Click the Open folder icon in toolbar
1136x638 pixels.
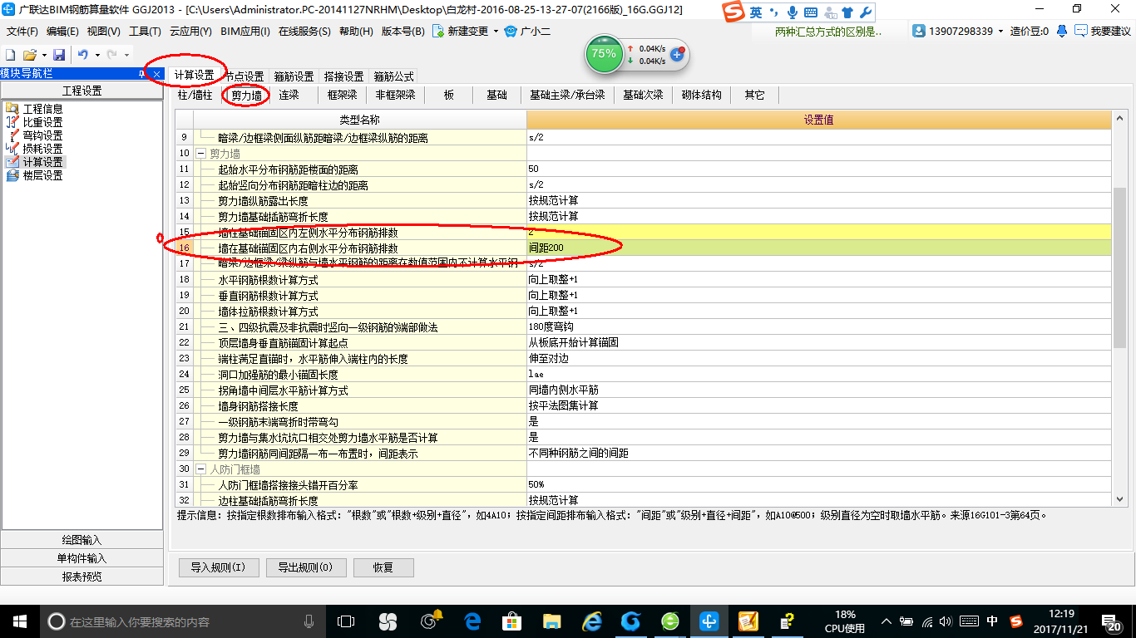[29, 54]
